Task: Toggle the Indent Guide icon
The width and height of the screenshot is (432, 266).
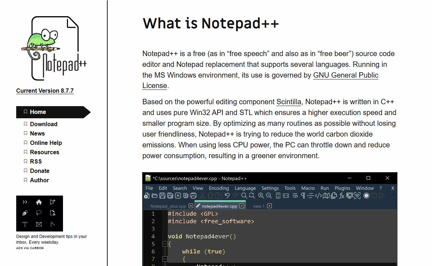Action: [x=310, y=196]
